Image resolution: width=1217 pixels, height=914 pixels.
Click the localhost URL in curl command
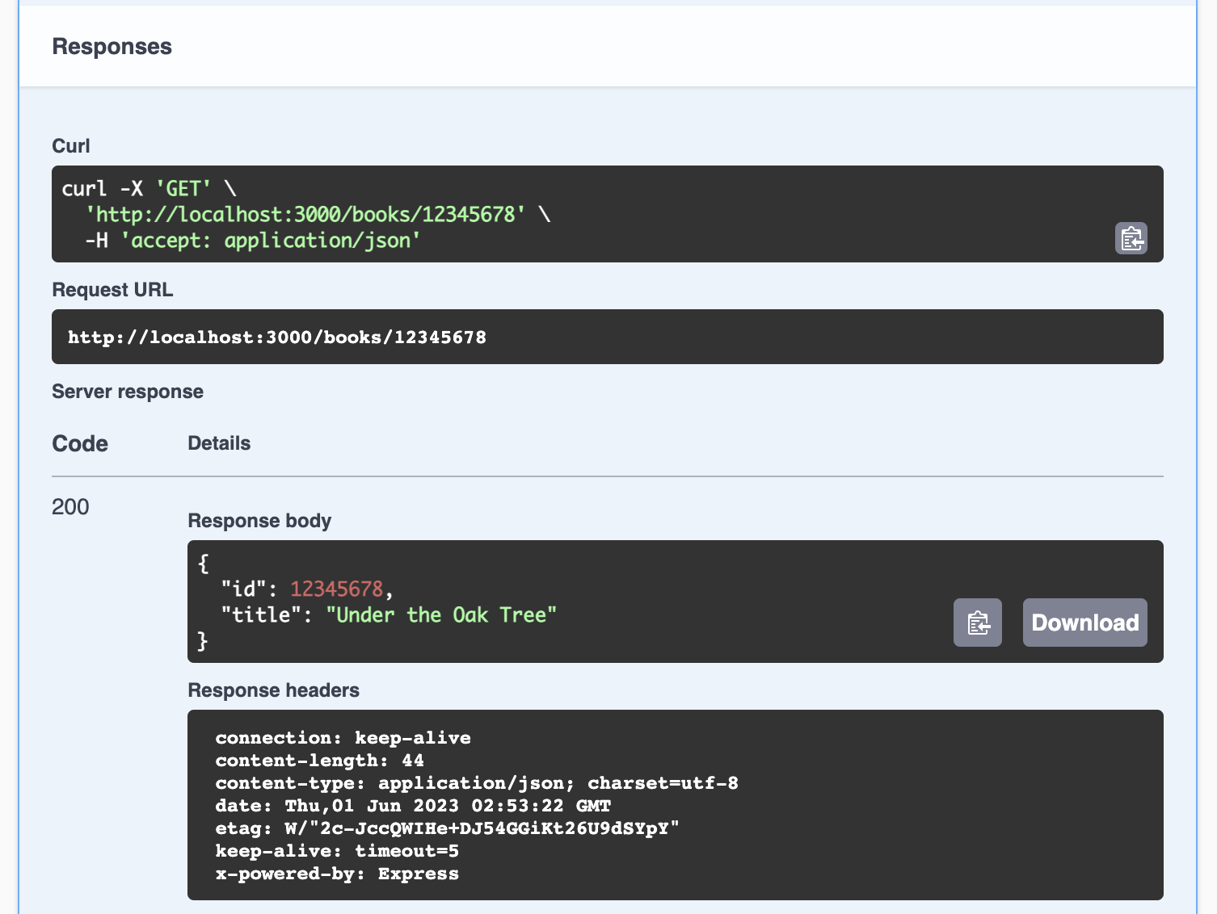(305, 215)
